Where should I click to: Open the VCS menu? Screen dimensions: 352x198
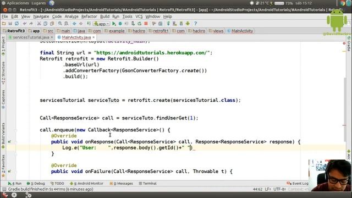pyautogui.click(x=139, y=16)
